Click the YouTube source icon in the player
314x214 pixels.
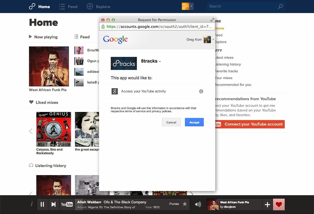[67, 204]
